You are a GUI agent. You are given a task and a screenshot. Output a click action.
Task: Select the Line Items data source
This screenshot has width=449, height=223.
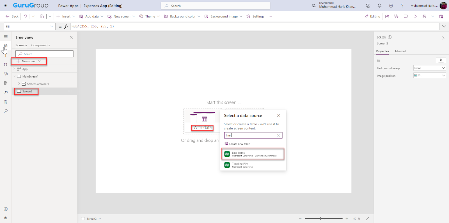253,154
